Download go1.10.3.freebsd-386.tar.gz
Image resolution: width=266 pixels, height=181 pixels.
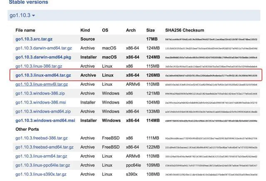tap(42, 138)
